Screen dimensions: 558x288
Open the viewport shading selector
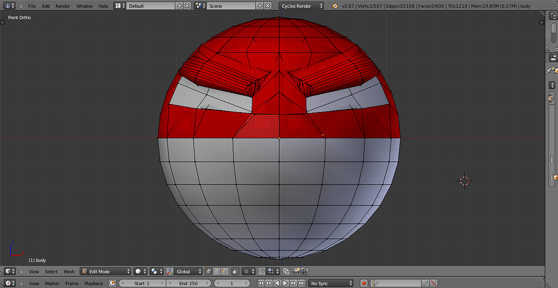click(140, 271)
